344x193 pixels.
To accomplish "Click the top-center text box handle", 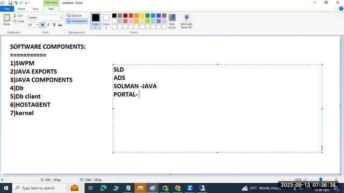I will click(218, 64).
